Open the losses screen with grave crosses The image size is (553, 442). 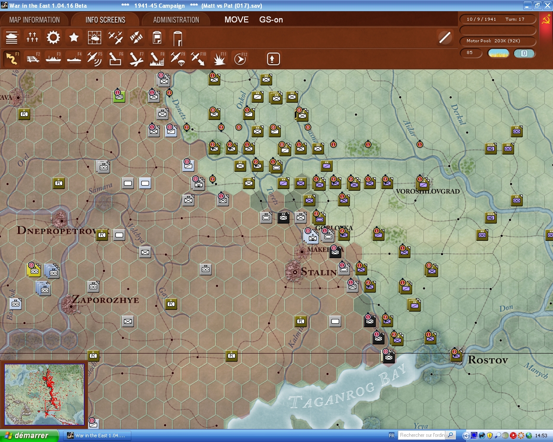click(x=32, y=38)
